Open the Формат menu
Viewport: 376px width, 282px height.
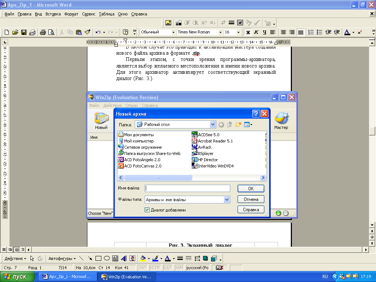[x=71, y=14]
